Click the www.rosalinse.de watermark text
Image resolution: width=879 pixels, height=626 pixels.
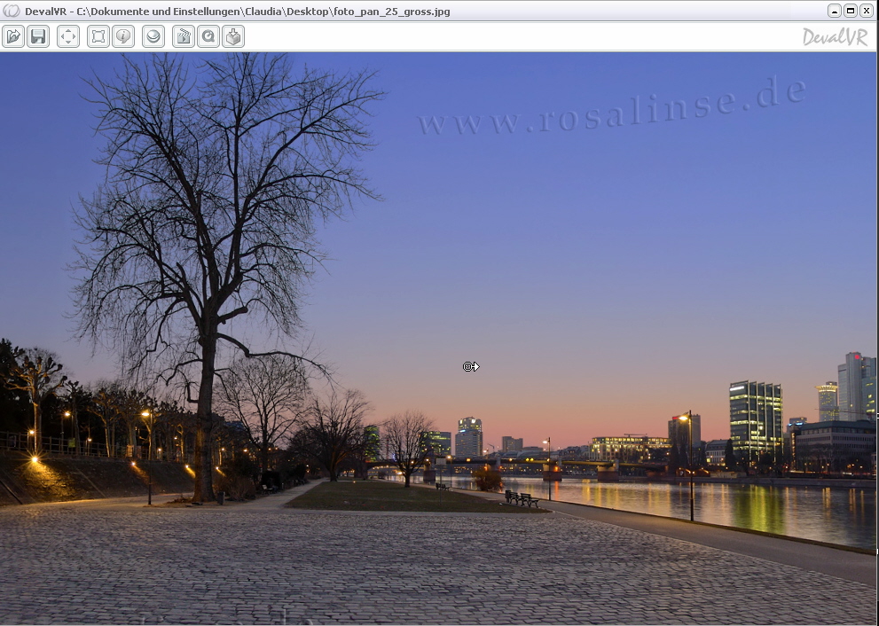pyautogui.click(x=612, y=108)
